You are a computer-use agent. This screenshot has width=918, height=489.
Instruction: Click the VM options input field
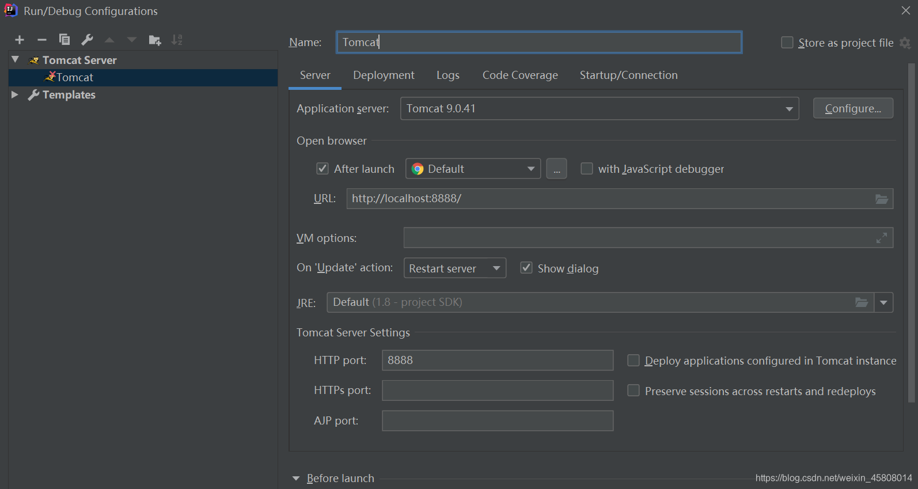point(648,237)
